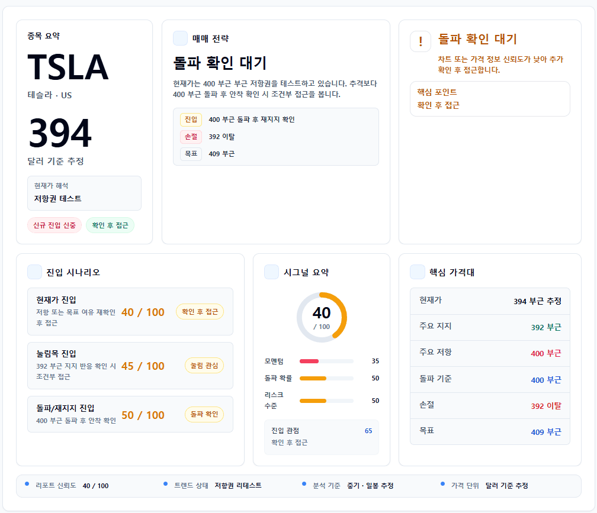Click the 신규 진입 신중 tag

[54, 225]
